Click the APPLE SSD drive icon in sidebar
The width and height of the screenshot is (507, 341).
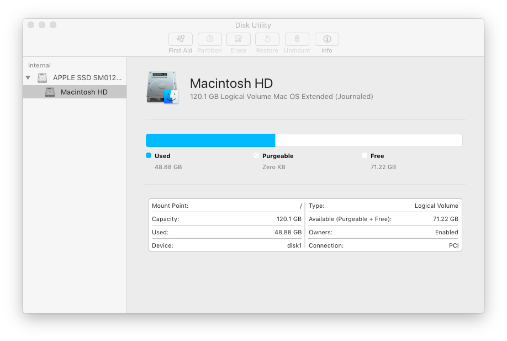[x=43, y=77]
